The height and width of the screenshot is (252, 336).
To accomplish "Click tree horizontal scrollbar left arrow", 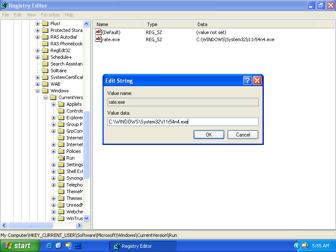I will (4, 225).
